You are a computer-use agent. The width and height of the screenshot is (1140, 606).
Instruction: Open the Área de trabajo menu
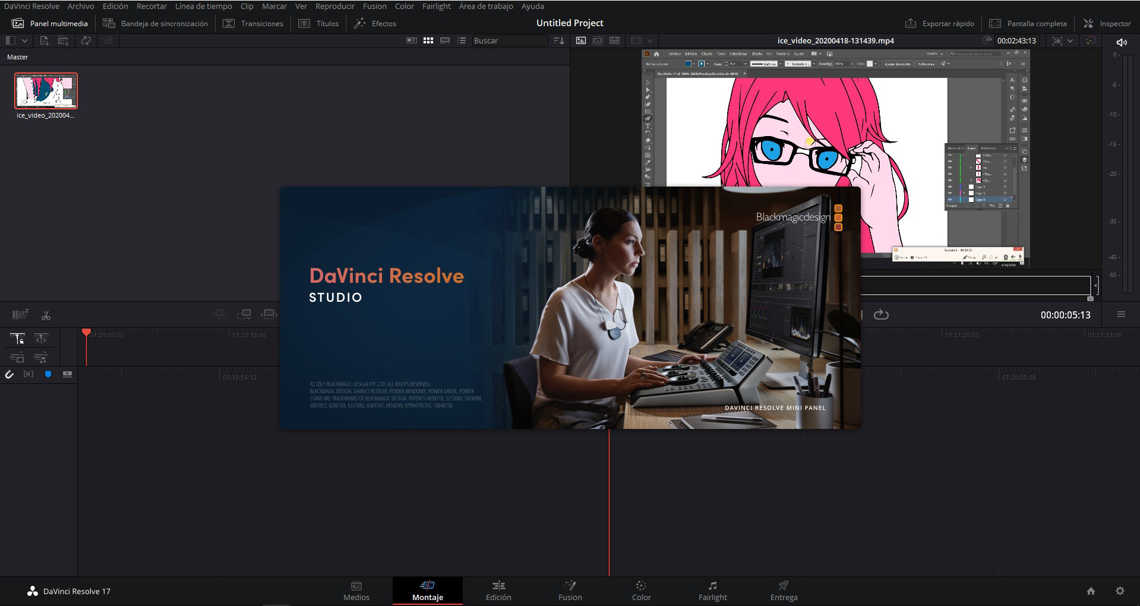pos(486,6)
